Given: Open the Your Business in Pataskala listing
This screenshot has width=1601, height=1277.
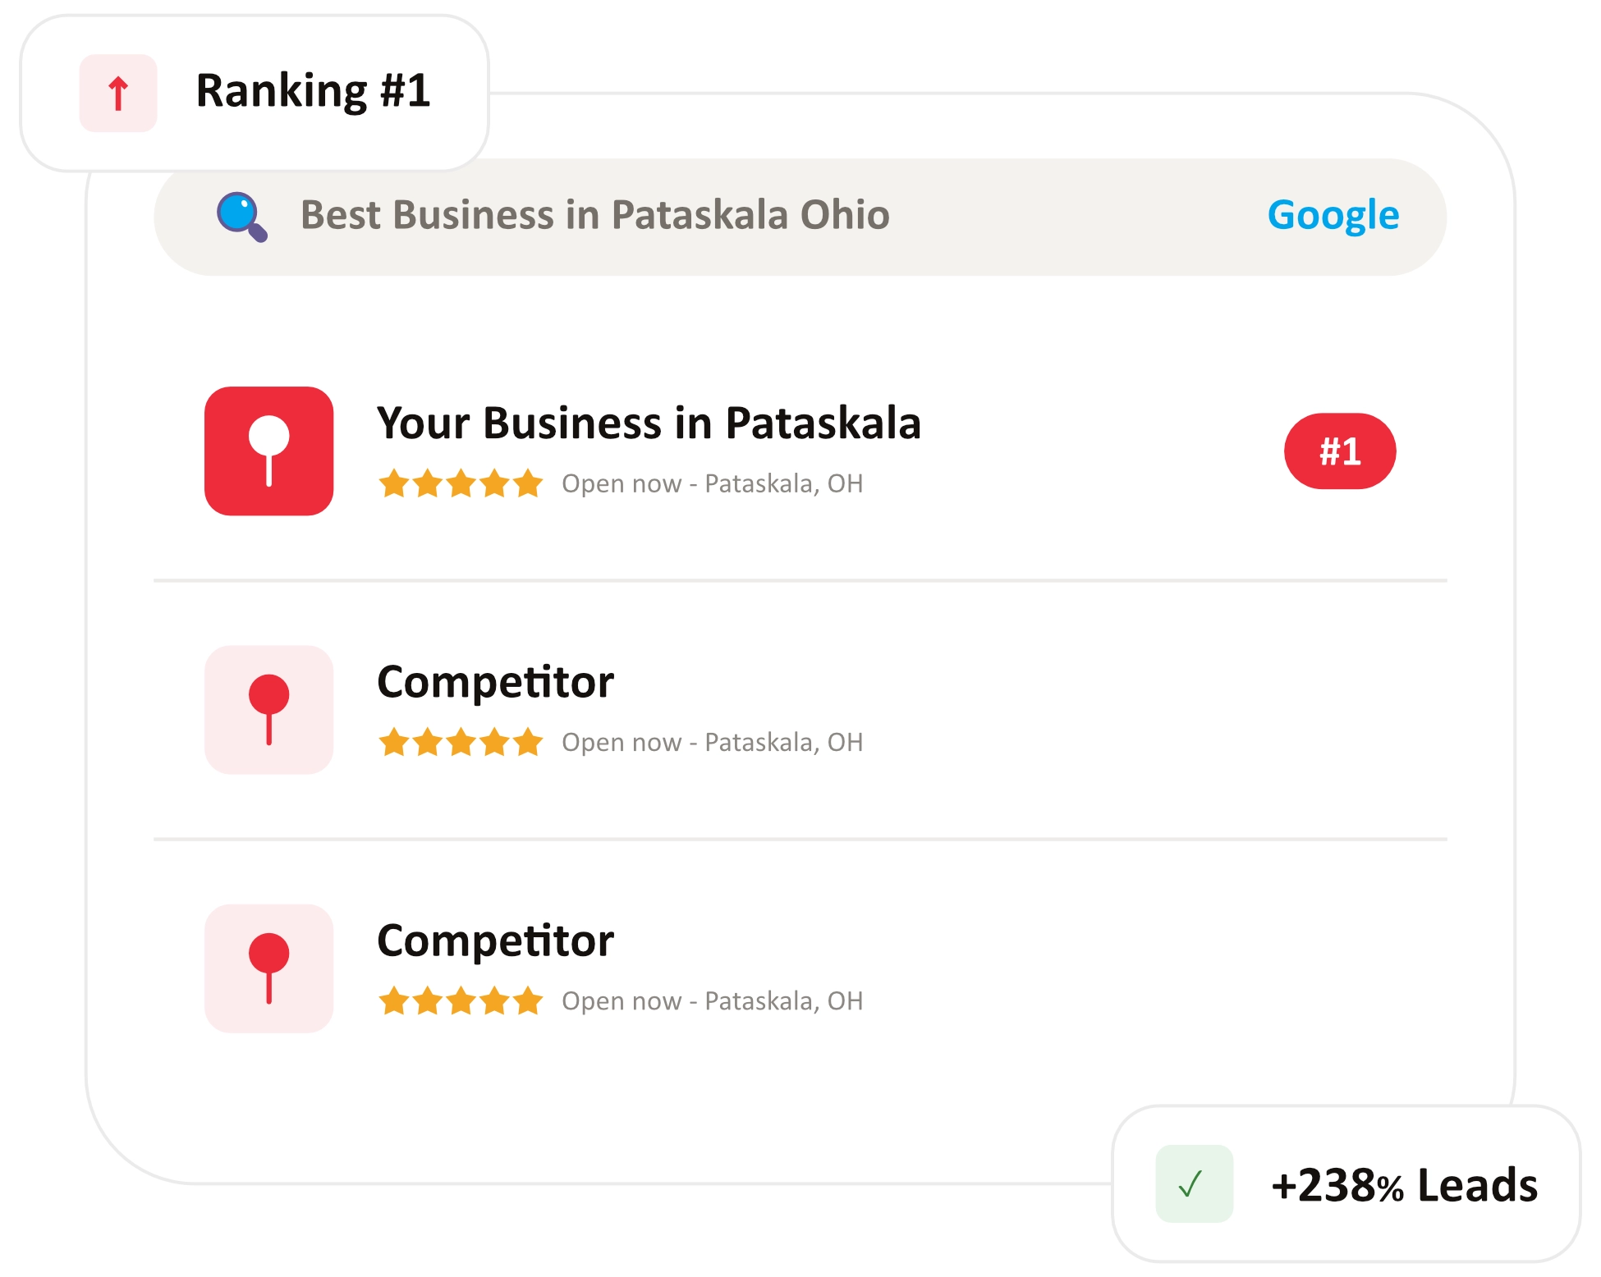Looking at the screenshot, I should tap(649, 423).
